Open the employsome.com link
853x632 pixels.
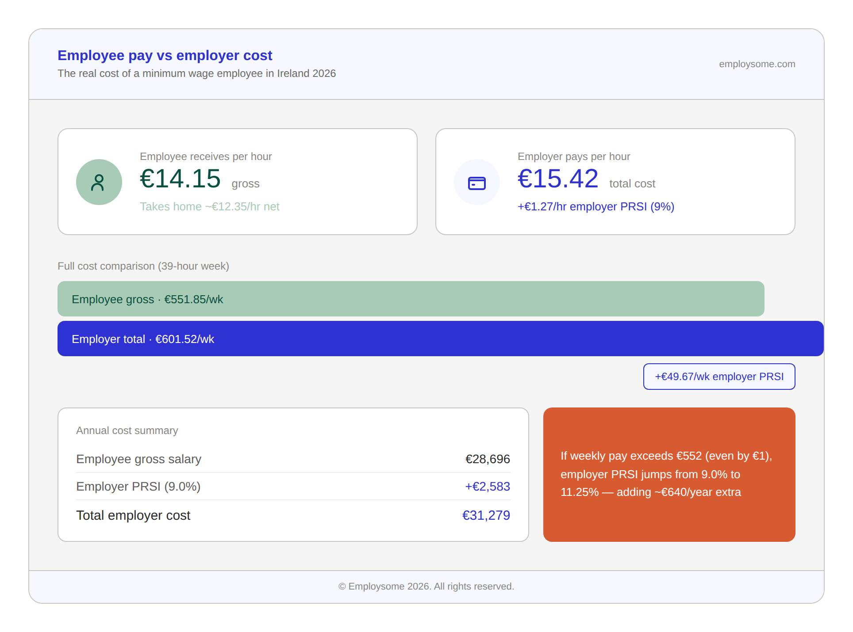(757, 64)
